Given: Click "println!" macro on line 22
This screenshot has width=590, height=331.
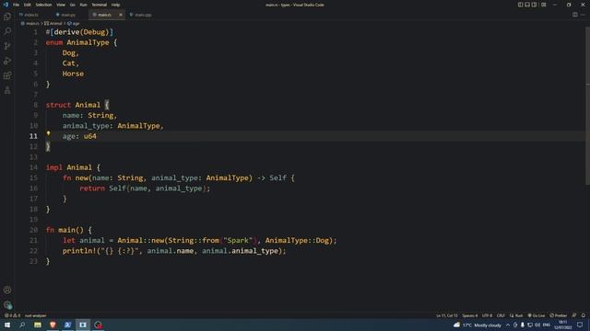Looking at the screenshot, I should tap(79, 251).
